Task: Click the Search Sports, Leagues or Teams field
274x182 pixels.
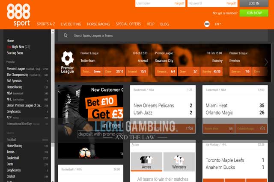Action: 163,35
